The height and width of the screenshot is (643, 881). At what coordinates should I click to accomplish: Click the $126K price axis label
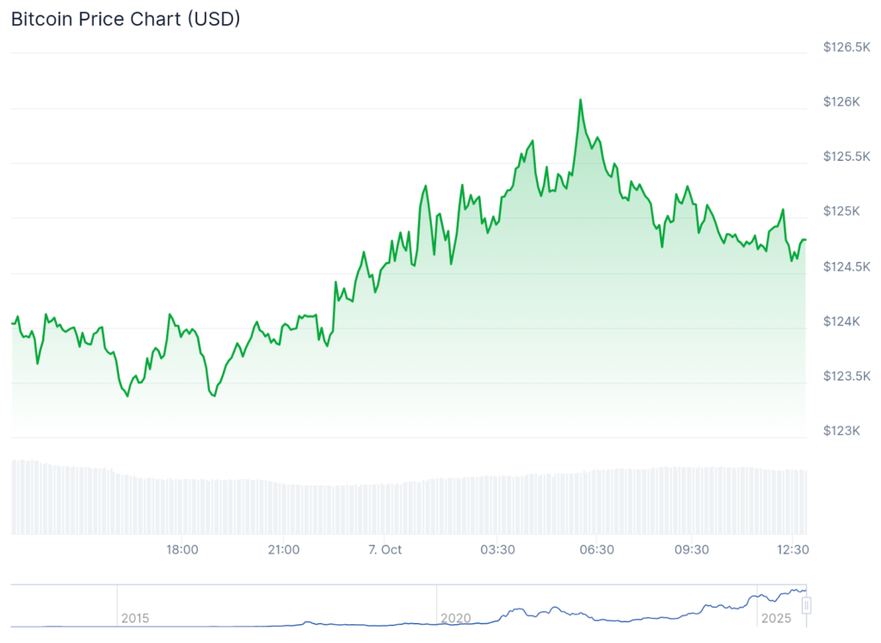[x=841, y=102]
